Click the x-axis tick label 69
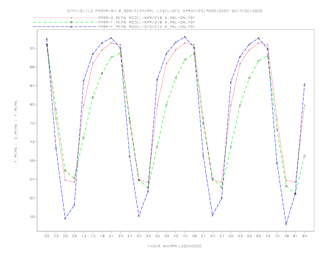The height and width of the screenshot is (257, 332). click(x=259, y=236)
